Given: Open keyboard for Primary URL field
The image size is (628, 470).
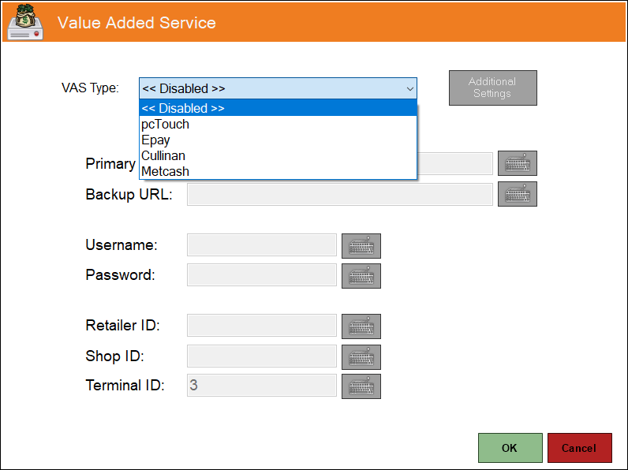Looking at the screenshot, I should coord(517,163).
